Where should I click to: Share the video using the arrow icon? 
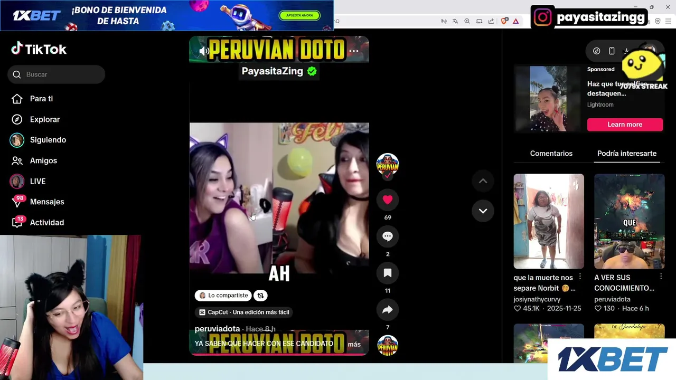pos(388,310)
